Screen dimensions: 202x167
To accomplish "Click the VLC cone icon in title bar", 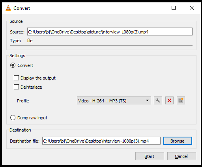I will tap(8, 8).
